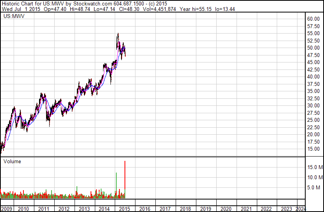Click the tall green volume spike near 2015
324x212 pixels.
point(116,185)
